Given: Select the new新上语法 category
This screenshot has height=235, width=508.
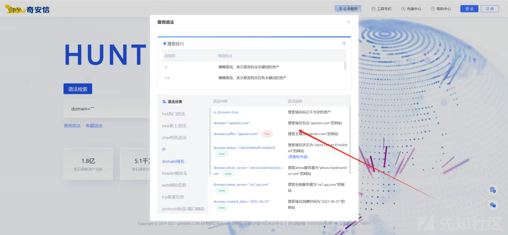Looking at the screenshot, I should (x=175, y=126).
